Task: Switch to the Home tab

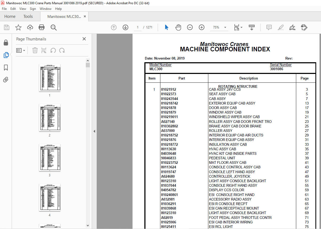Action: coord(10,16)
